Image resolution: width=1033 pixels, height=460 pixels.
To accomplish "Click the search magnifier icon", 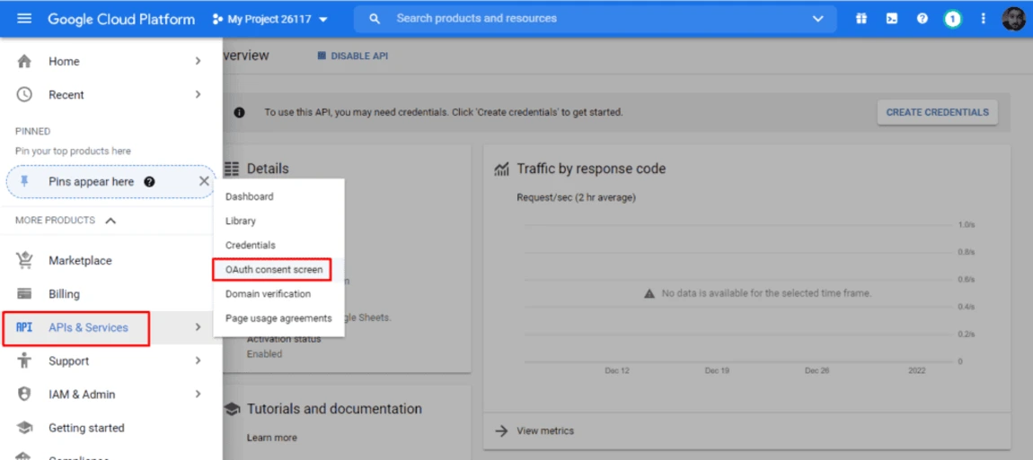I will (x=375, y=19).
